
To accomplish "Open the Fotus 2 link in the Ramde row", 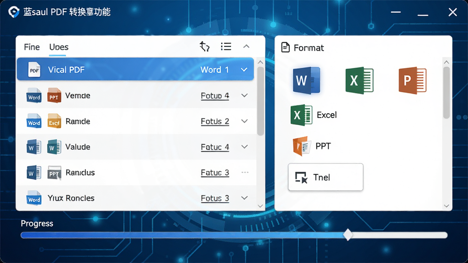I will 215,121.
